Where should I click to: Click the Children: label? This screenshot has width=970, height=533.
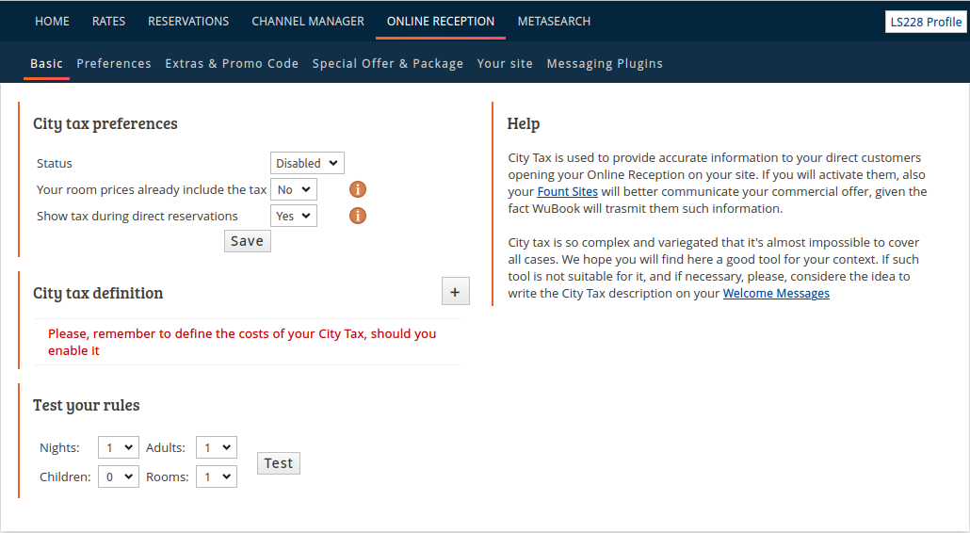click(x=65, y=476)
